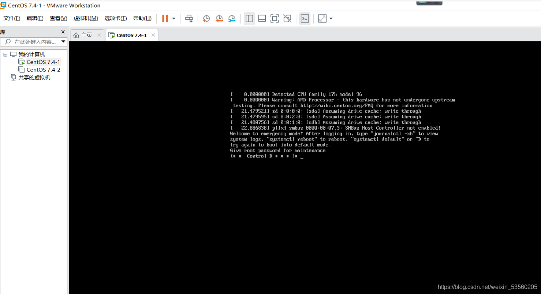The height and width of the screenshot is (294, 541).
Task: Open the 选项卡(T) menu
Action: pos(115,18)
